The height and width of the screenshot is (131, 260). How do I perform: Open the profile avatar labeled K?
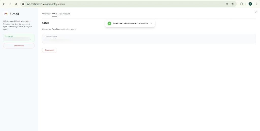click(250, 4)
